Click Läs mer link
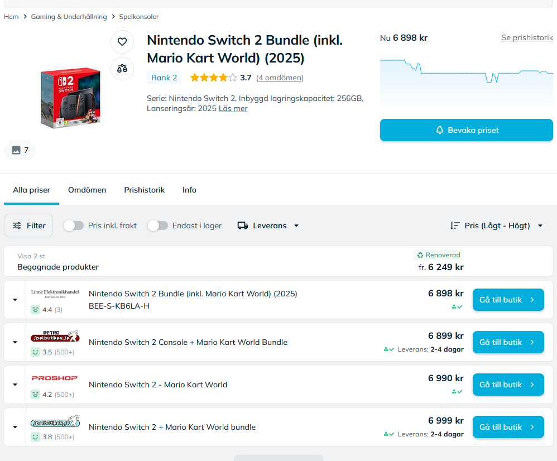 coord(233,108)
